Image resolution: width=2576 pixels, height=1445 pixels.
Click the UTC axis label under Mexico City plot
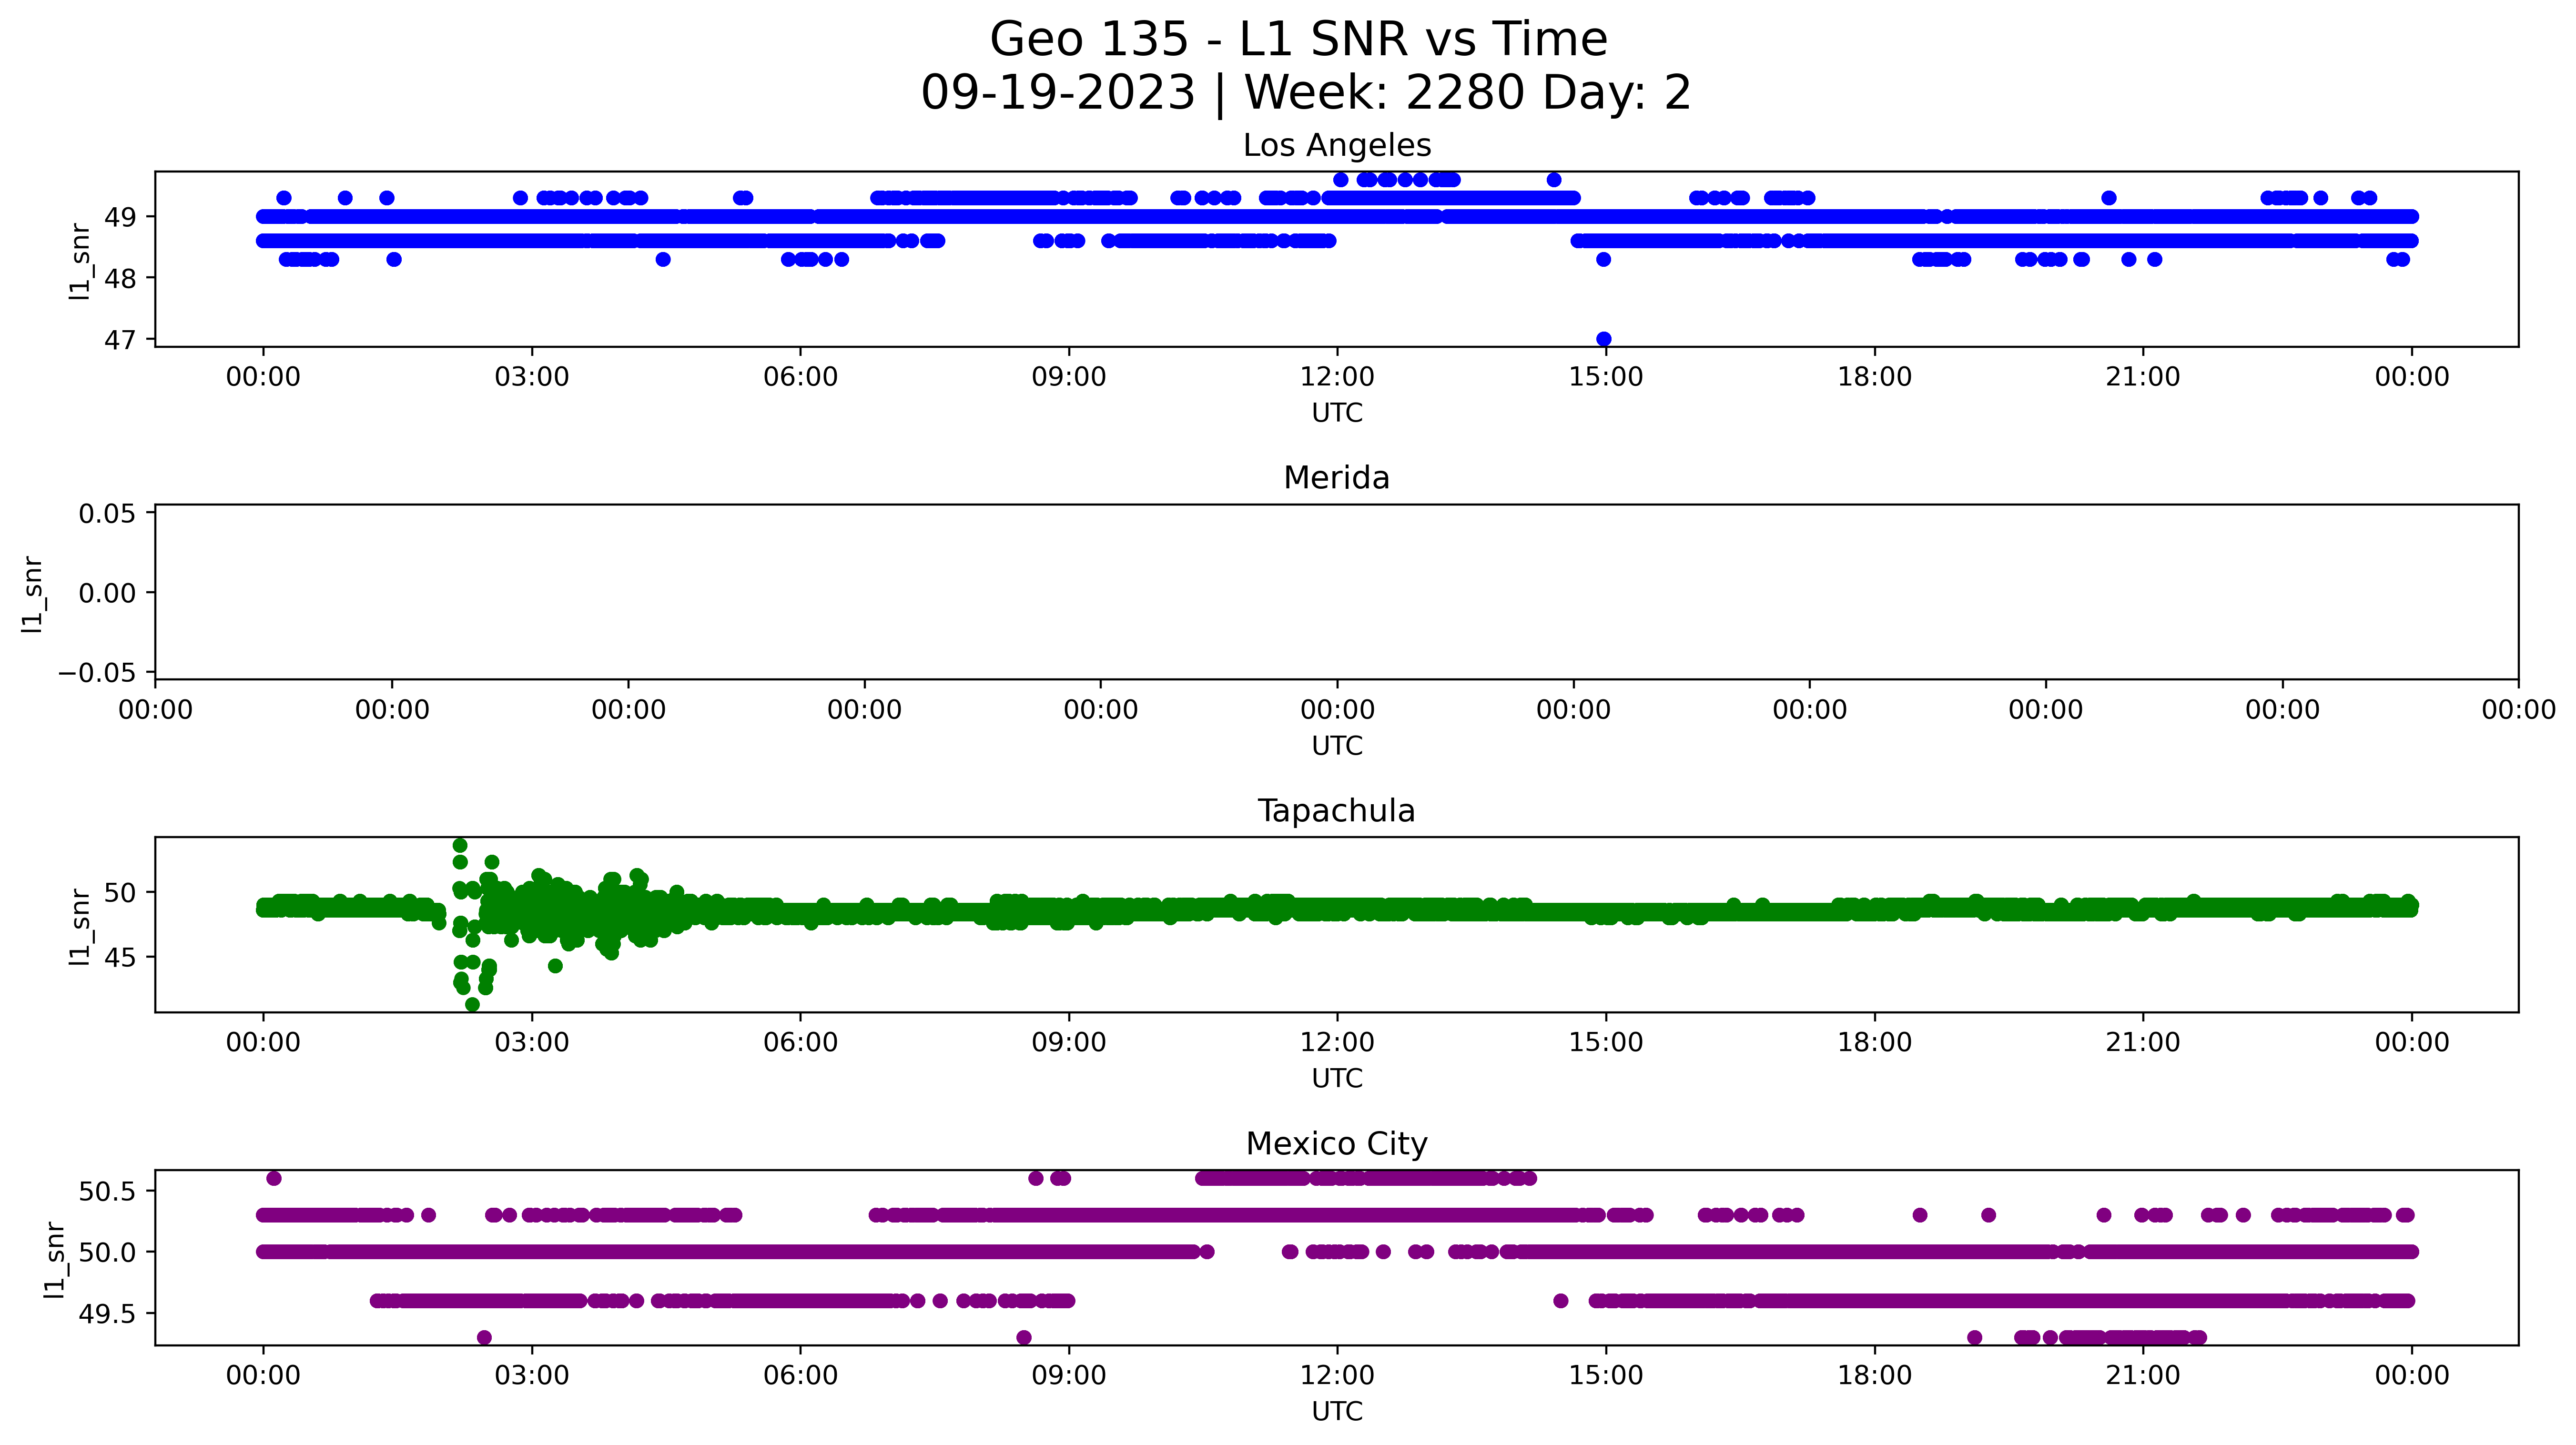coord(1337,1412)
